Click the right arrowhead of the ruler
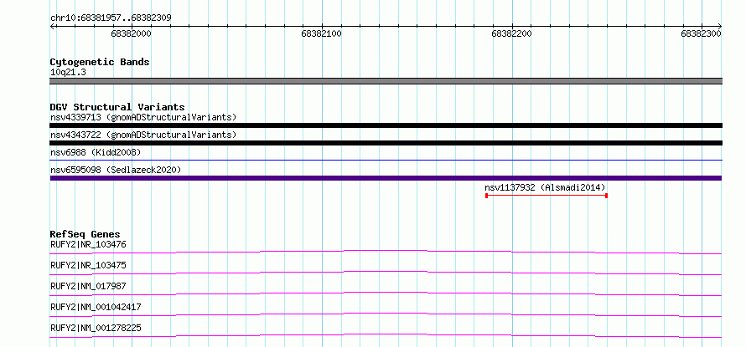Screen dimensions: 746x347 coord(720,26)
